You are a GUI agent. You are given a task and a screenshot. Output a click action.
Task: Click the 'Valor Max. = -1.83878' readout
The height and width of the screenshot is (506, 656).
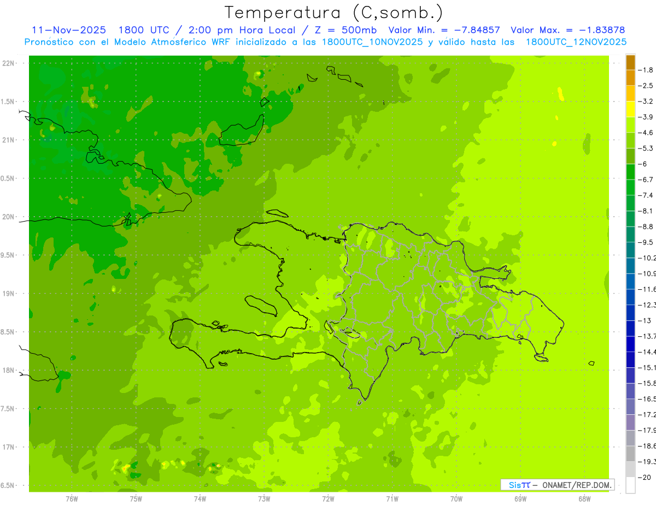567,30
